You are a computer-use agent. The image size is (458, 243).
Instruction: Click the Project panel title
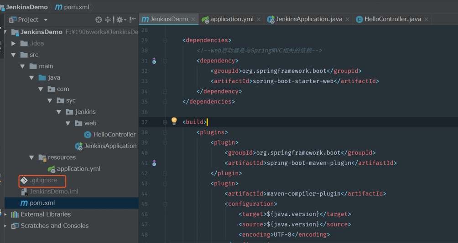(28, 20)
